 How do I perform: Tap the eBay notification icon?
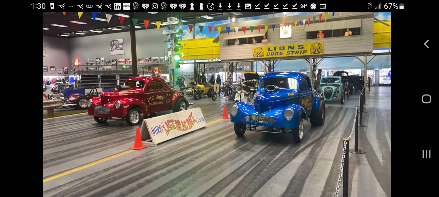click(127, 6)
